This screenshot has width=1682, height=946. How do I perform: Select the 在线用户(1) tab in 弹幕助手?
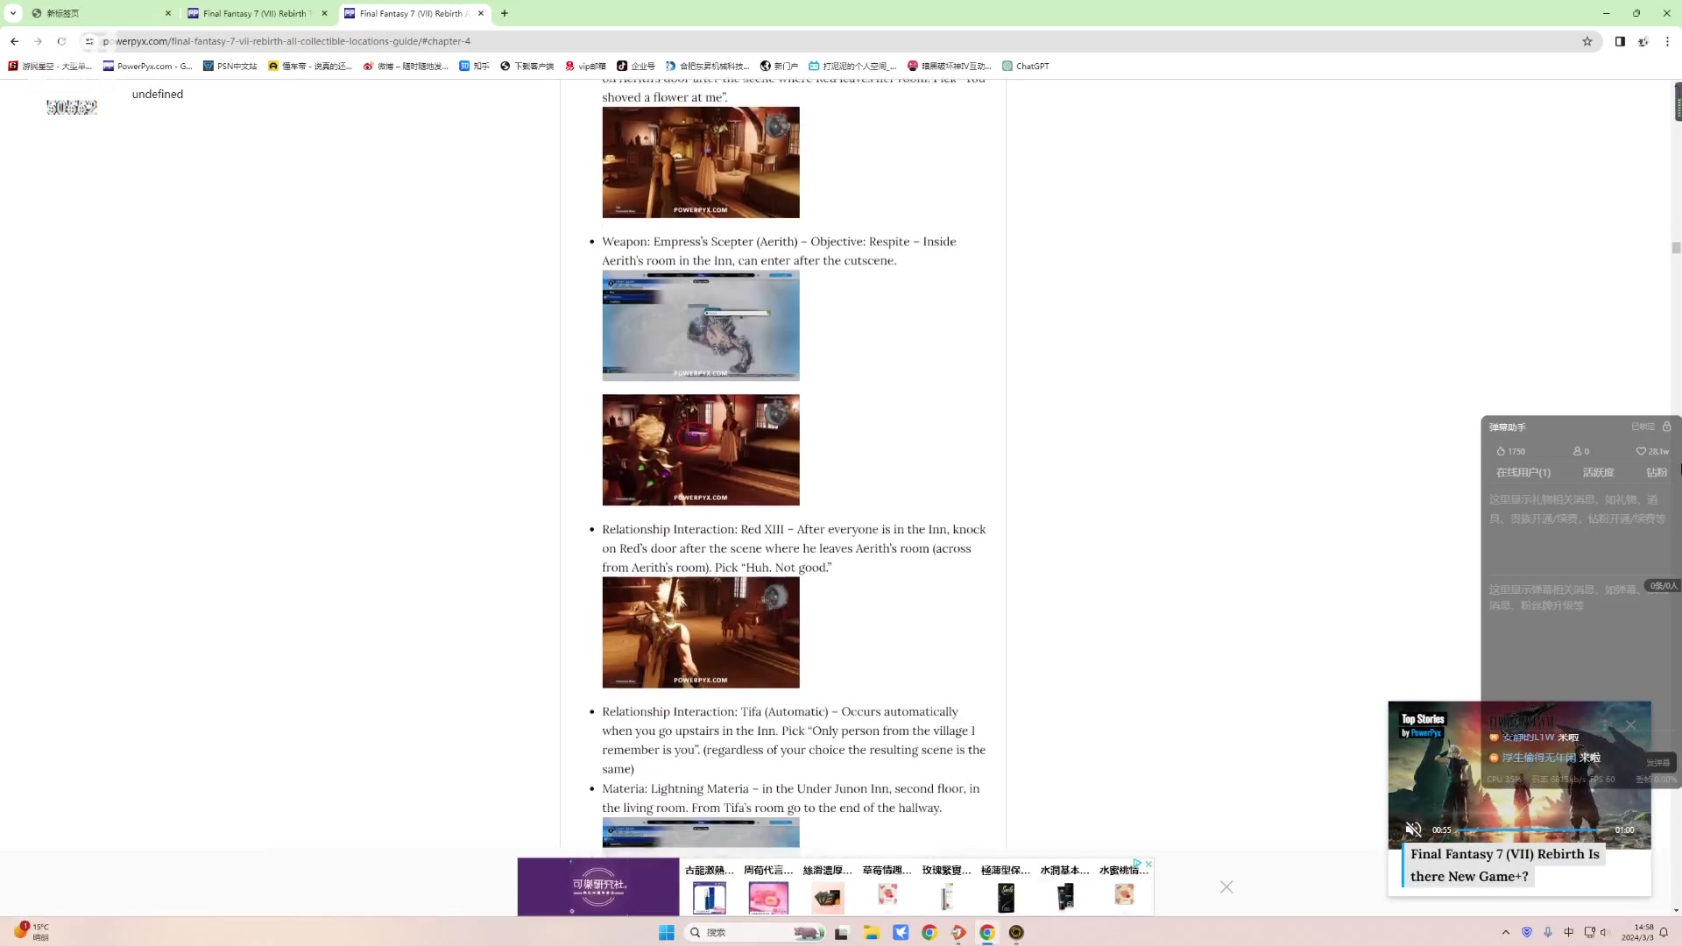click(x=1523, y=472)
